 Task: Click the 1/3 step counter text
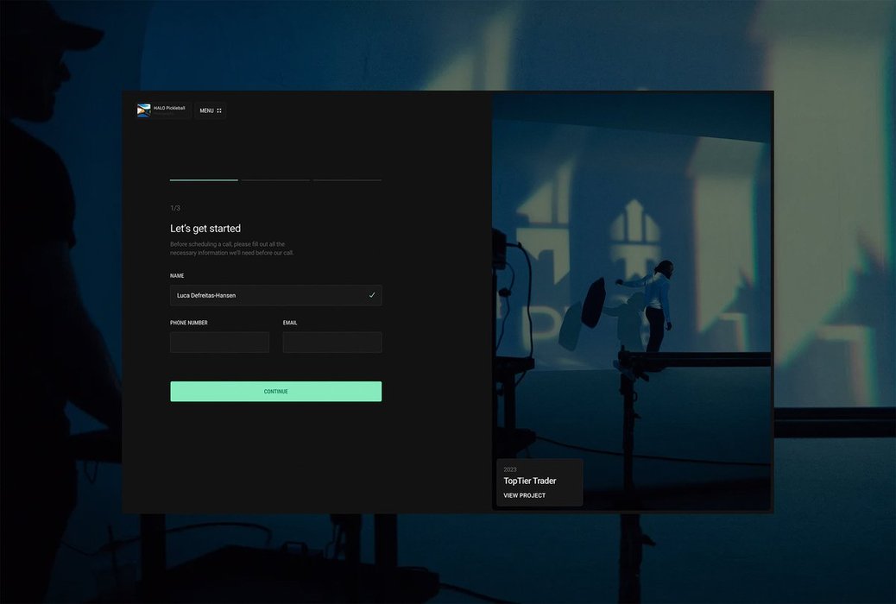pyautogui.click(x=175, y=208)
